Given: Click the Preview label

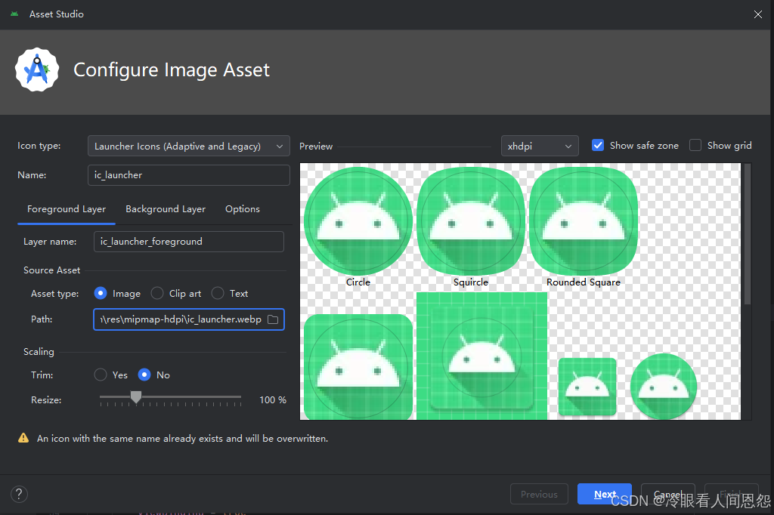Looking at the screenshot, I should coord(316,146).
